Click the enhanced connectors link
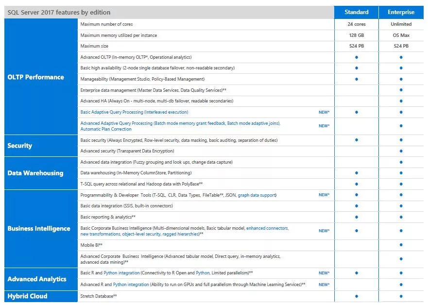The height and width of the screenshot is (305, 428). click(267, 228)
